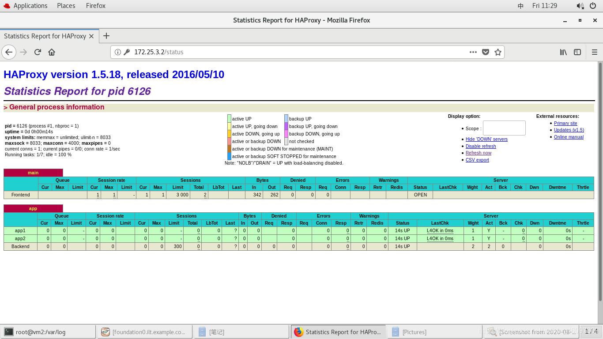Maximize the Firefox window
The width and height of the screenshot is (603, 339).
click(580, 20)
